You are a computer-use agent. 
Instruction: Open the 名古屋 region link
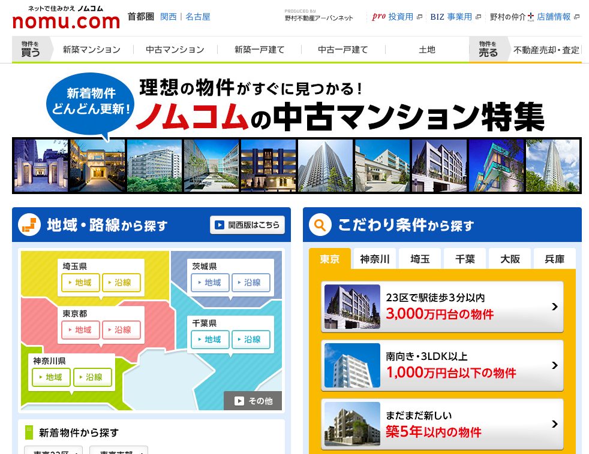click(x=198, y=17)
